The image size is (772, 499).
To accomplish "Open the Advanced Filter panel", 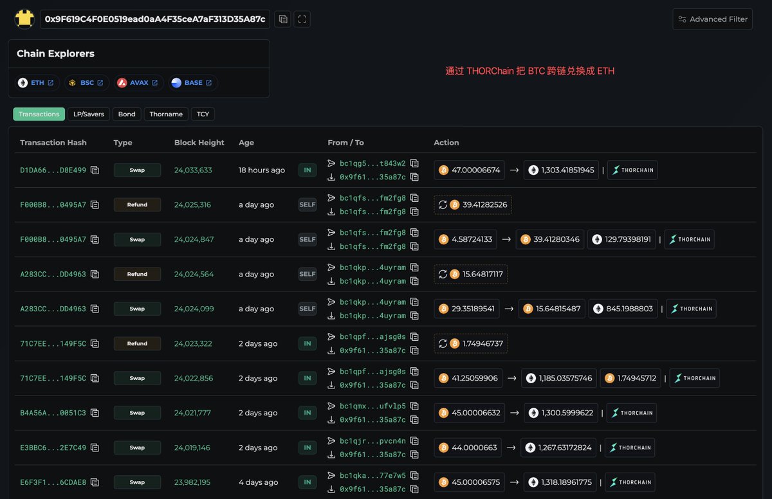I will [x=713, y=19].
